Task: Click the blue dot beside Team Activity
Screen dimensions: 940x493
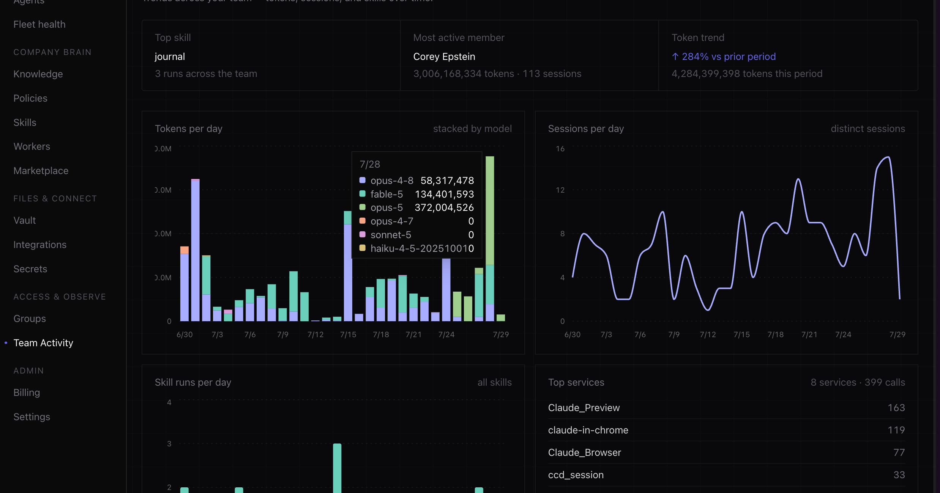Action: 6,343
